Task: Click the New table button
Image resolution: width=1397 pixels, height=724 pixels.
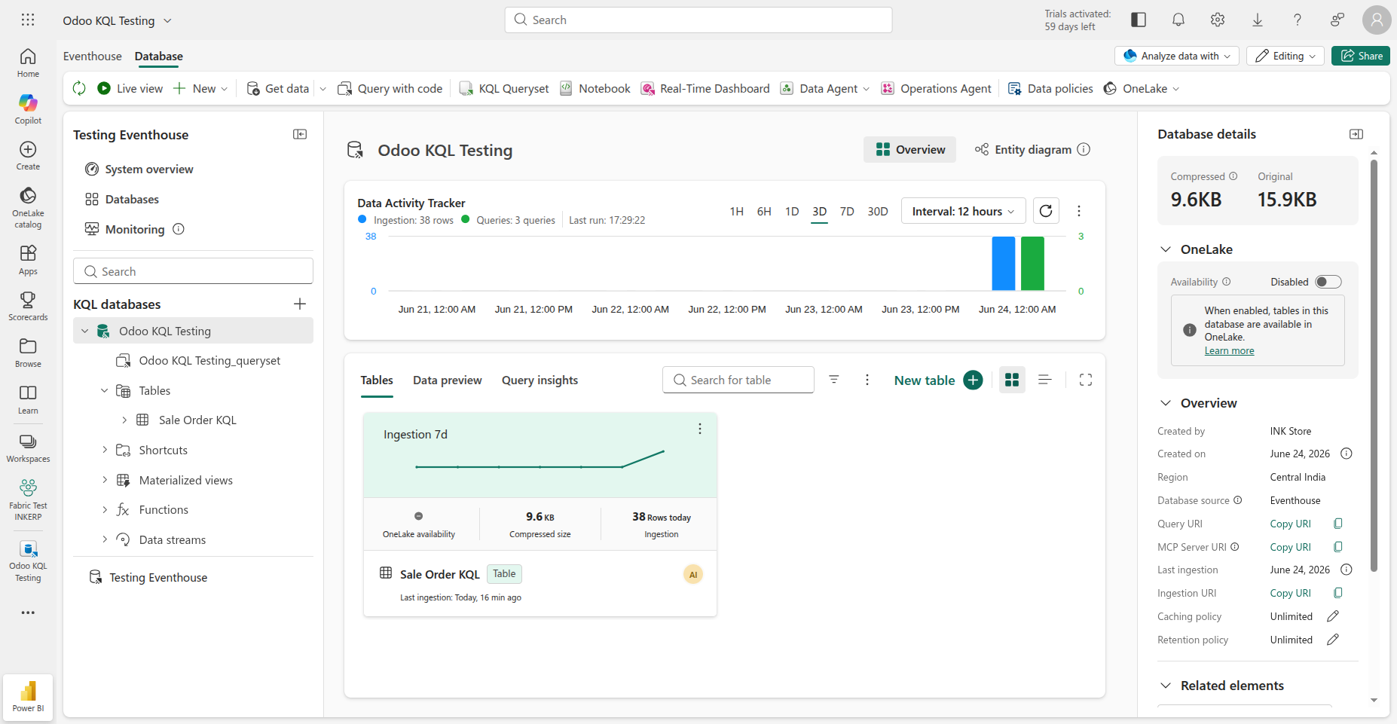Action: 938,380
